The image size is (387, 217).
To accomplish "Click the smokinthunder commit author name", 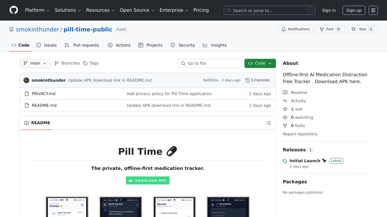I will (49, 80).
